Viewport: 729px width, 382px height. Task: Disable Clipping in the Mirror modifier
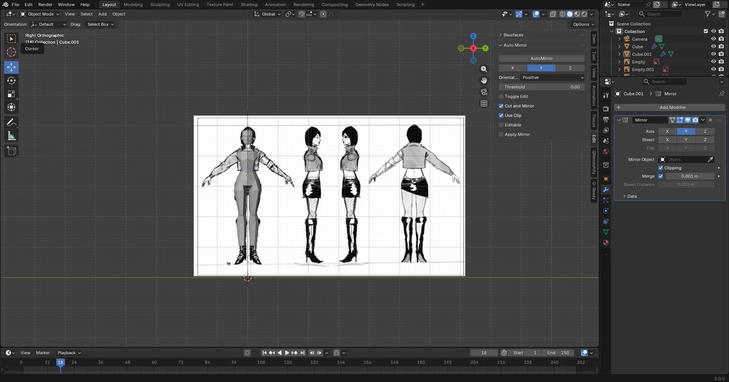(x=661, y=168)
